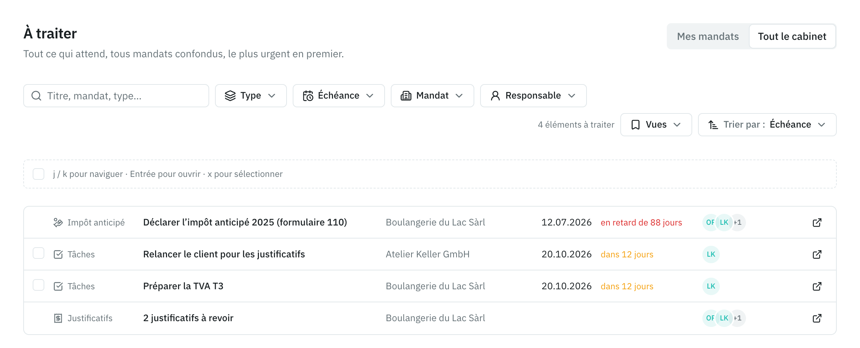Open the Vues saved views dropdown
The width and height of the screenshot is (860, 348).
[x=656, y=125]
